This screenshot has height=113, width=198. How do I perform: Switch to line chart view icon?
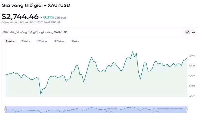[x=187, y=32]
